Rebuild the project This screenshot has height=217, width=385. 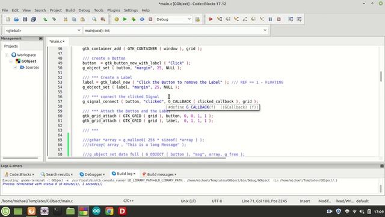coord(142,19)
